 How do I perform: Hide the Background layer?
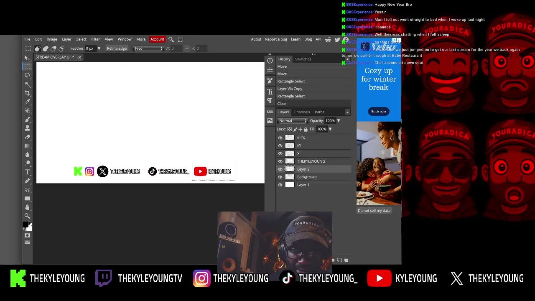pyautogui.click(x=280, y=177)
